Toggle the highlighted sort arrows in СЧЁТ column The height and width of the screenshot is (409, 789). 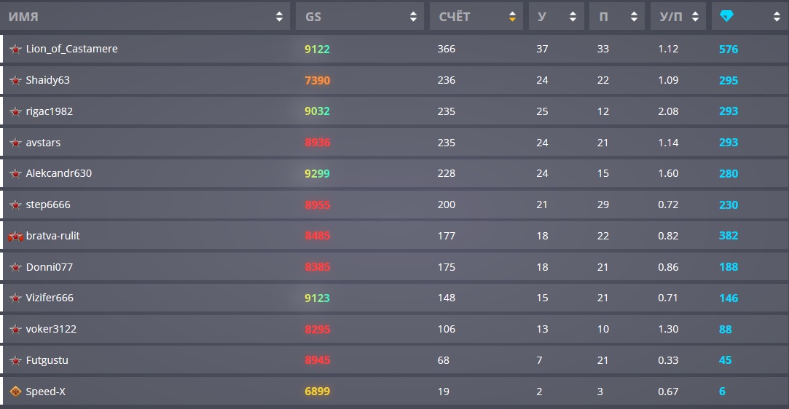click(x=512, y=17)
